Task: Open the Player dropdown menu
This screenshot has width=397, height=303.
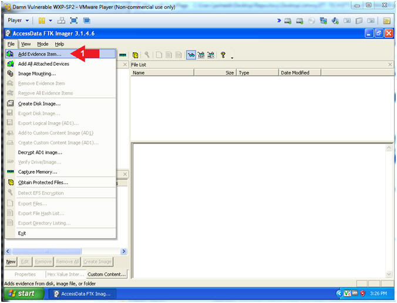Action: click(18, 20)
